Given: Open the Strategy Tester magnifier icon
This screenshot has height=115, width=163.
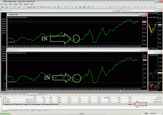Looking at the screenshot, I should (25, 7).
